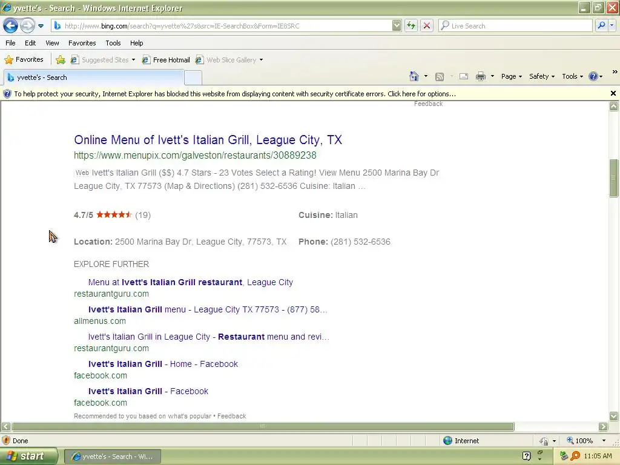
Task: Click the Live Search input box
Action: click(x=515, y=25)
